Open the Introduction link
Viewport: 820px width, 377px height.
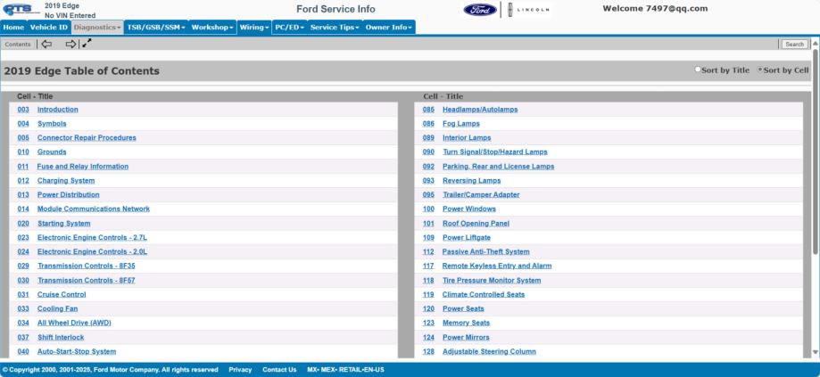(57, 109)
